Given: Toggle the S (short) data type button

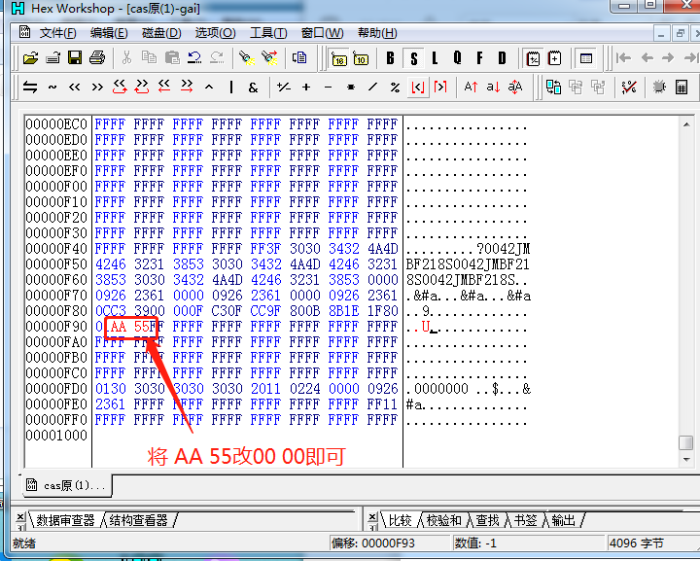Looking at the screenshot, I should 413,58.
